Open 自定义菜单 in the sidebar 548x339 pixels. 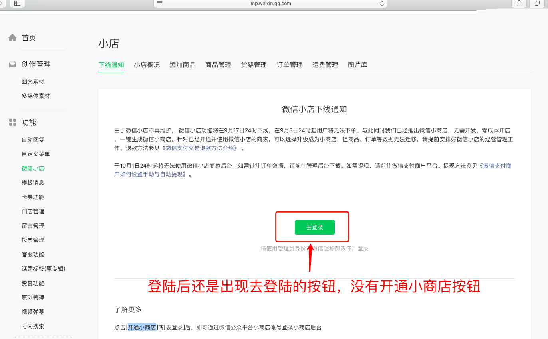pyautogui.click(x=36, y=154)
